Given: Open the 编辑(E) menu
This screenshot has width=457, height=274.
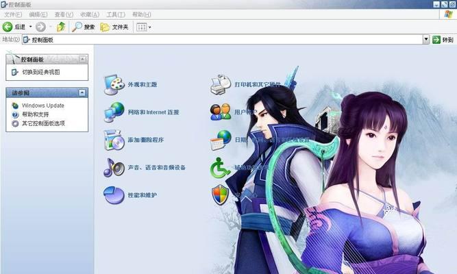Looking at the screenshot, I should pyautogui.click(x=38, y=14).
